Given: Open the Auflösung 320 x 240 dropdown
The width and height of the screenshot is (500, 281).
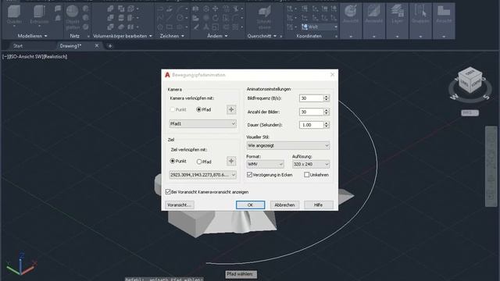Looking at the screenshot, I should coord(311,165).
